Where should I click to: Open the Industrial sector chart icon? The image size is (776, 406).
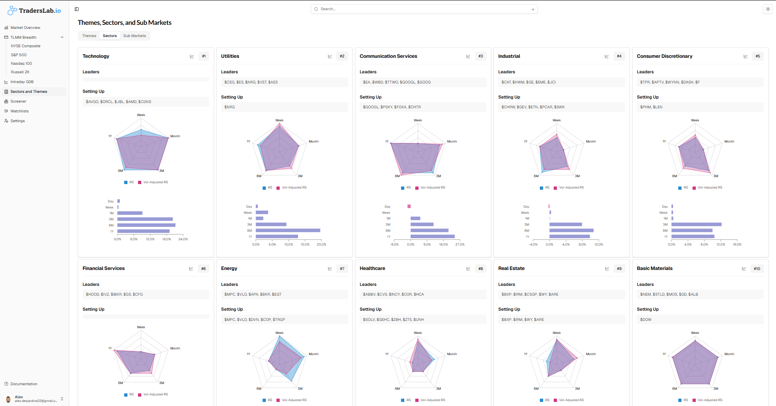[x=607, y=56]
